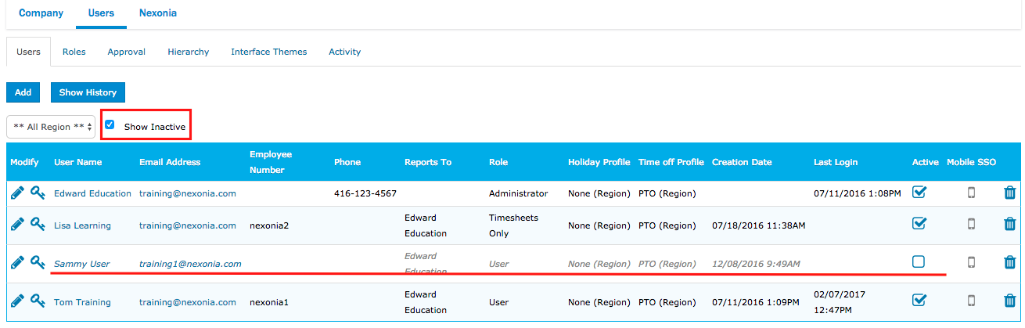Click Mobile SSO phone icon for Lisa Learning
This screenshot has width=1025, height=328.
(972, 224)
